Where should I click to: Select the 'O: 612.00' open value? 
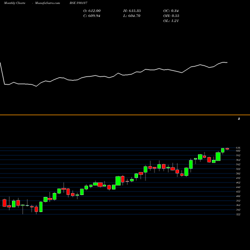click(x=92, y=11)
